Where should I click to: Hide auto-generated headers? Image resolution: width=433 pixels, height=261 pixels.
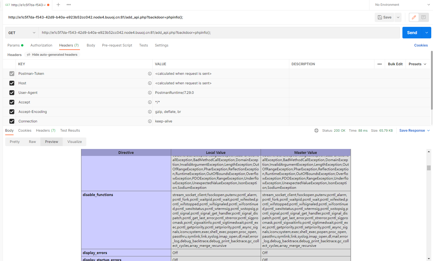tap(52, 55)
